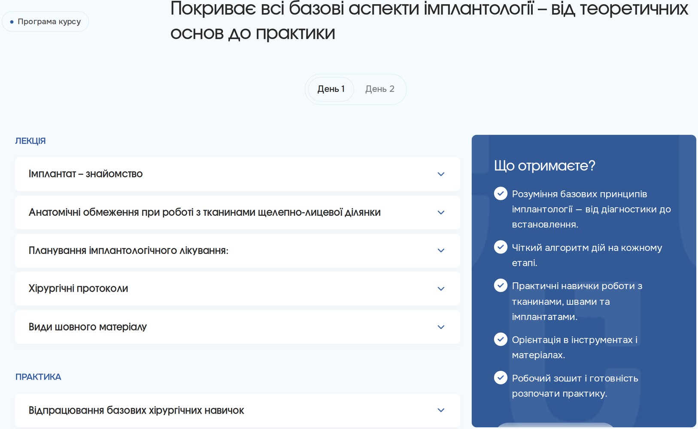Expand Імплантат – знайомство chevron
The width and height of the screenshot is (698, 429).
441,174
